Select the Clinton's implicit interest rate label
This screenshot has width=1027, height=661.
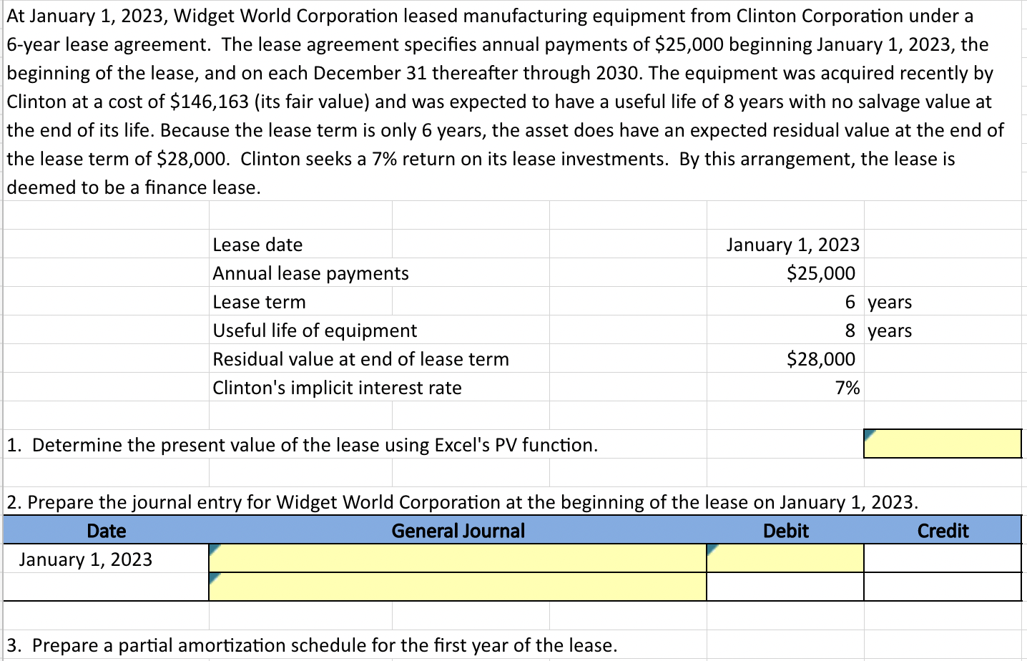pyautogui.click(x=336, y=387)
